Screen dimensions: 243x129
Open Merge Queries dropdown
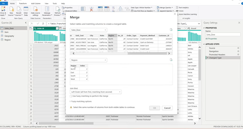(x=165, y=7)
